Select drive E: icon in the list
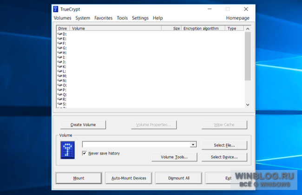Viewport: 302px width, 195px height. point(60,39)
